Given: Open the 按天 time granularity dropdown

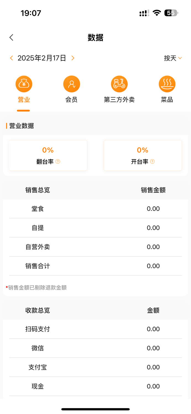Looking at the screenshot, I should (x=173, y=58).
